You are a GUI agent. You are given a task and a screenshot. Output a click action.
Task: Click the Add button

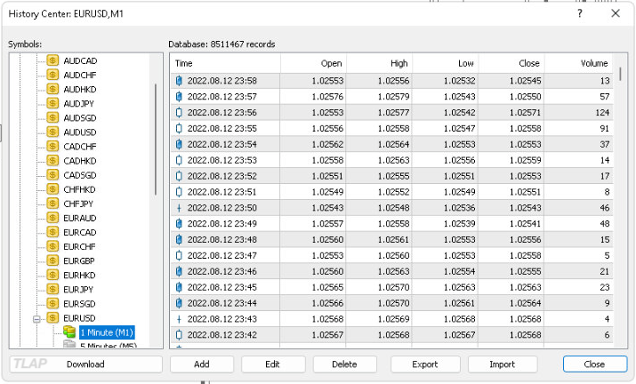[202, 364]
